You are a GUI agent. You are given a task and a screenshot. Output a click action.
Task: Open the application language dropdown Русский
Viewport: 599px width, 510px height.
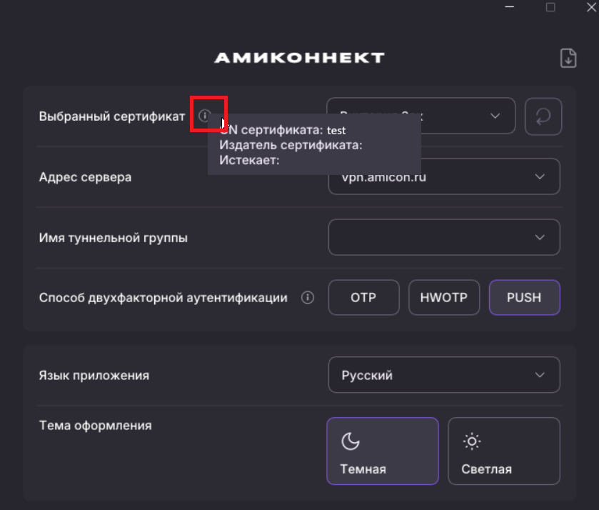pos(444,375)
